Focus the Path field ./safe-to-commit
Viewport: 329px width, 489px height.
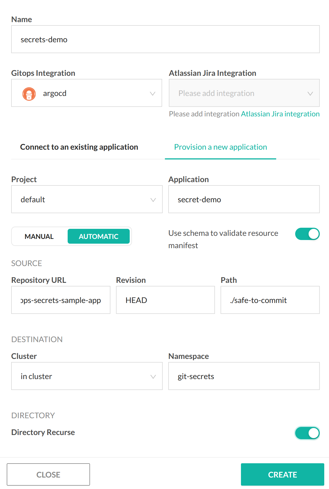pyautogui.click(x=270, y=300)
